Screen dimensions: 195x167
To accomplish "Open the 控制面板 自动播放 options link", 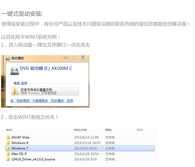I will [42, 101].
